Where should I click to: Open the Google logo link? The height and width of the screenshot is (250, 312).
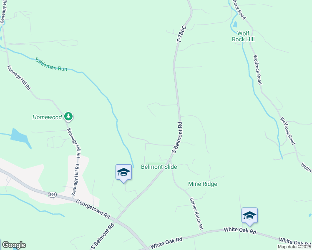click(x=14, y=245)
